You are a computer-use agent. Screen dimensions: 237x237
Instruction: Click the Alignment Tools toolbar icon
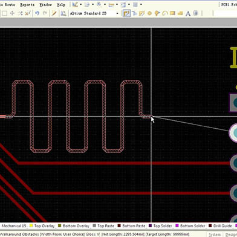click(87, 4)
